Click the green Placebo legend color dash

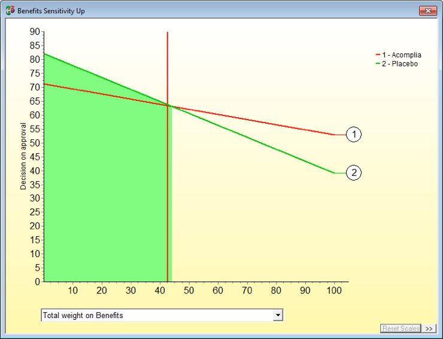tap(378, 63)
